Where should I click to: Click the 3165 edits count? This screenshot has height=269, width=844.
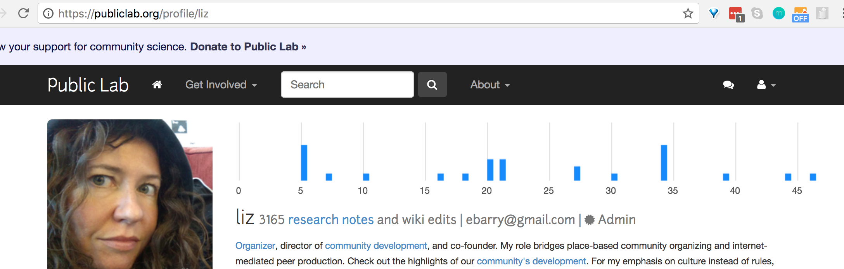pos(272,220)
